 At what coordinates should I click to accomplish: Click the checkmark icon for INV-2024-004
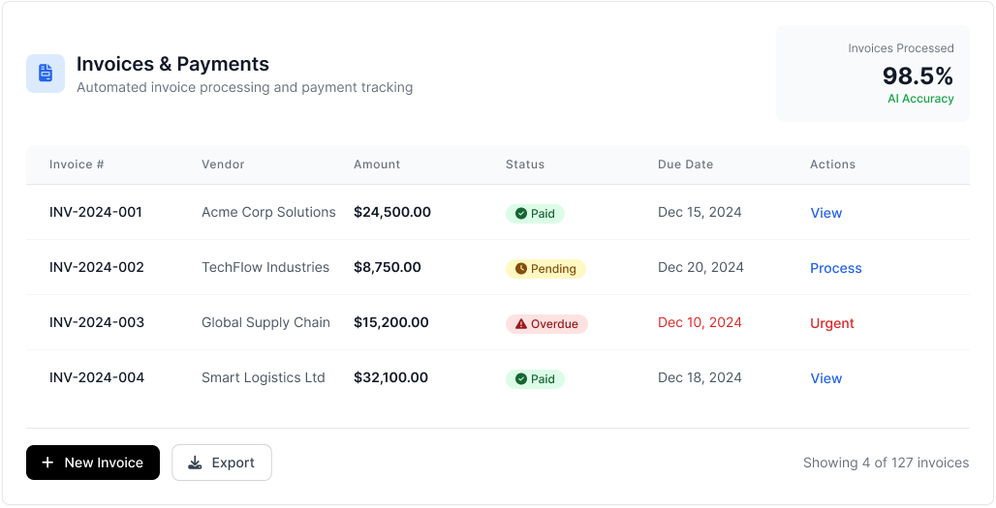coord(521,379)
